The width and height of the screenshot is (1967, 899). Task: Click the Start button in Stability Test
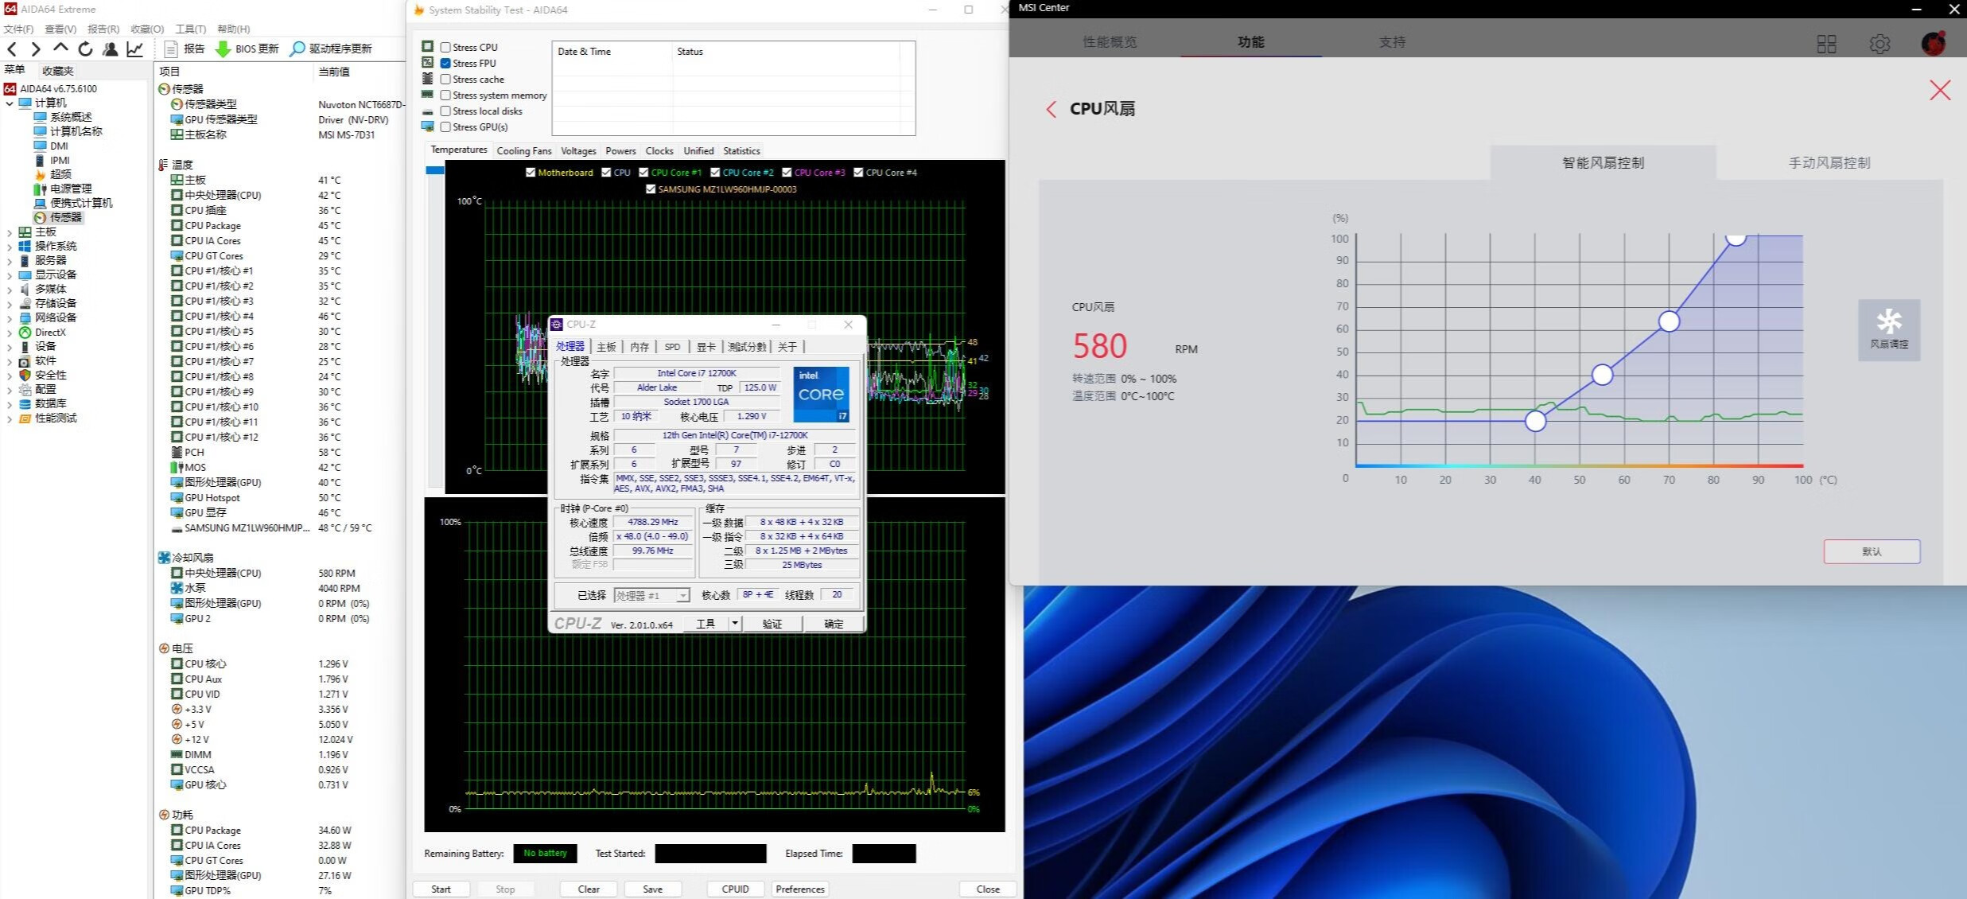[x=441, y=889]
